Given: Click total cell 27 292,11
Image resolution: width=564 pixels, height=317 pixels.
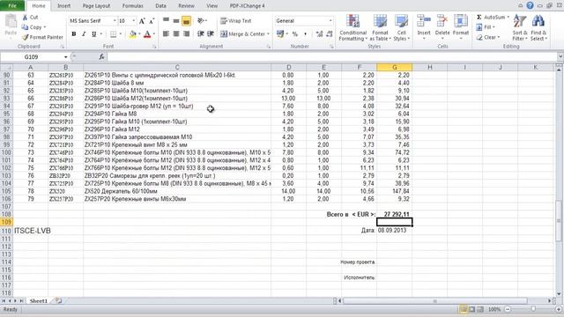Looking at the screenshot, I should [394, 214].
